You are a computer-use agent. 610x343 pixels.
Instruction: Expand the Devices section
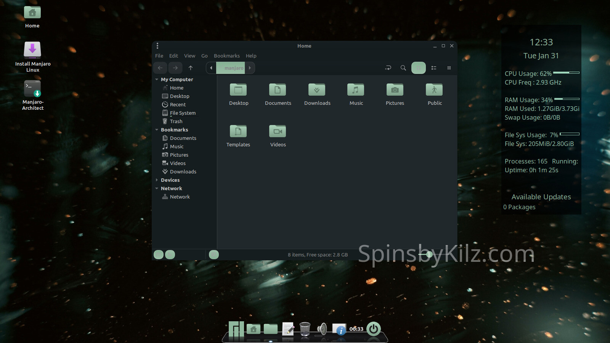(157, 180)
